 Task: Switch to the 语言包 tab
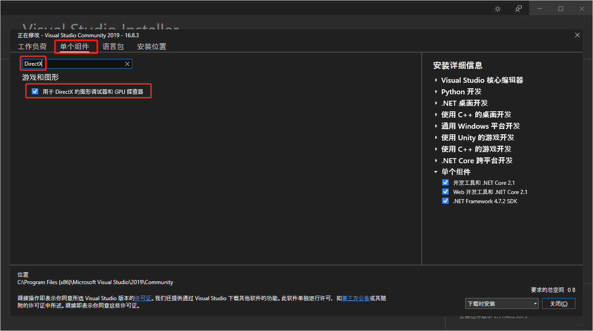point(113,46)
